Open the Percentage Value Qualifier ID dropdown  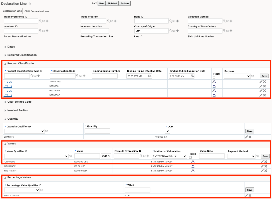(22, 190)
